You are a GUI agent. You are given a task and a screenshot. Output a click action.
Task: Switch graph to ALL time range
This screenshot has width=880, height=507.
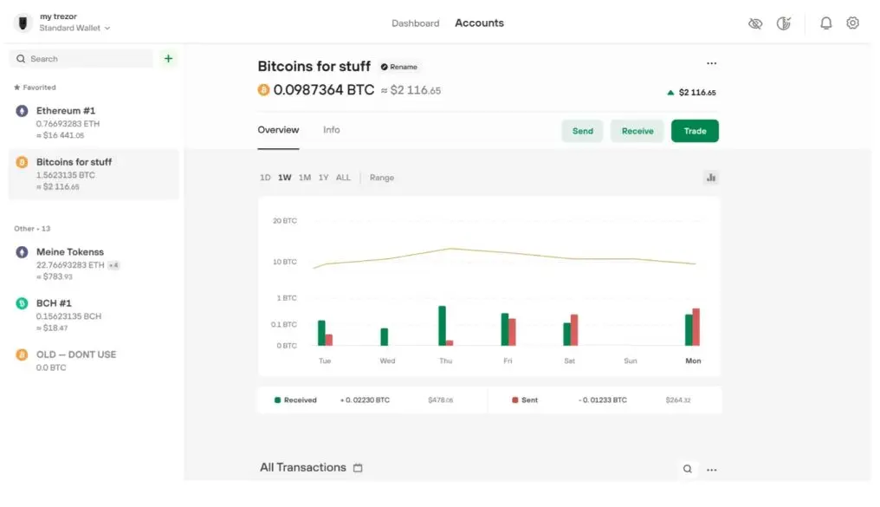pyautogui.click(x=343, y=178)
